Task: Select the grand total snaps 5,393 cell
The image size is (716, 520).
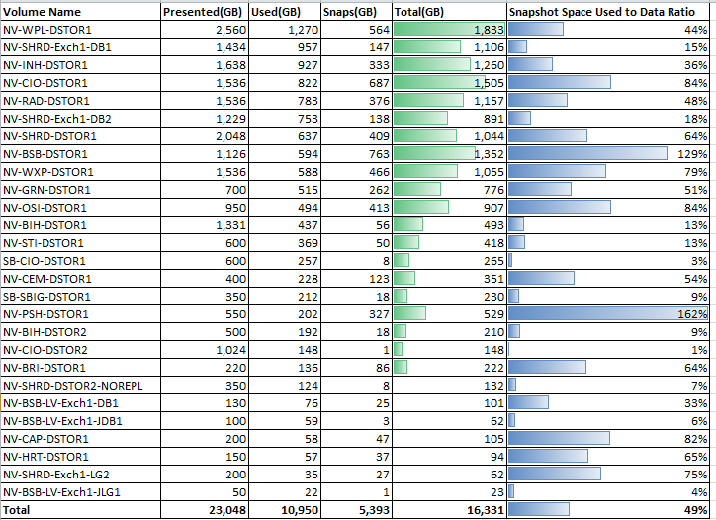Action: [x=357, y=510]
